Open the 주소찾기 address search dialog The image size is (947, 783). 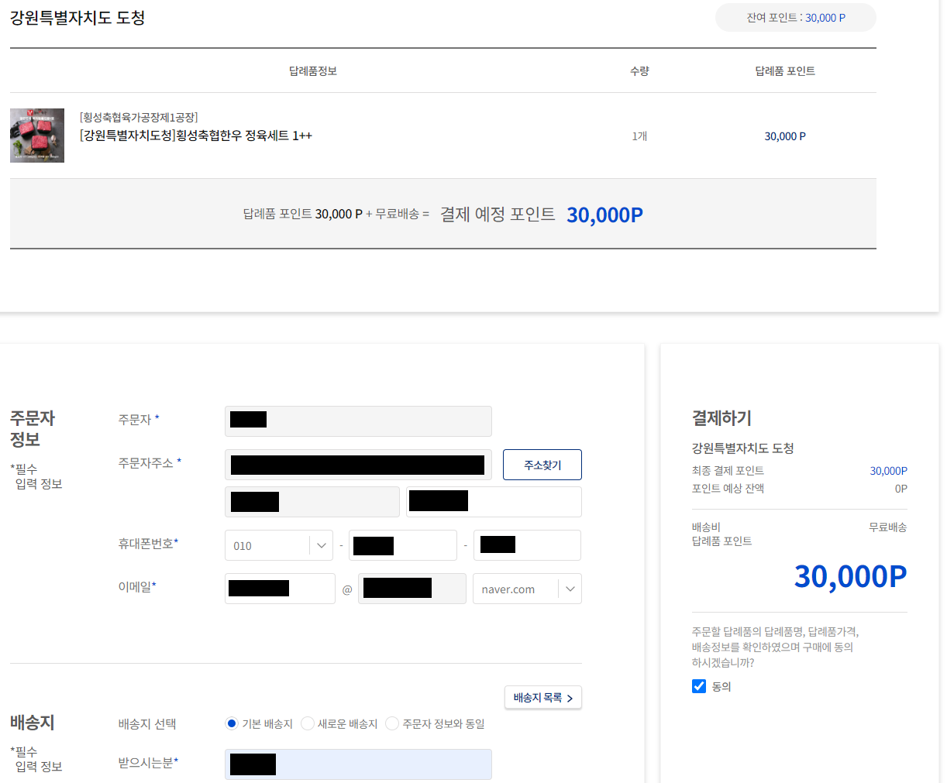click(542, 464)
